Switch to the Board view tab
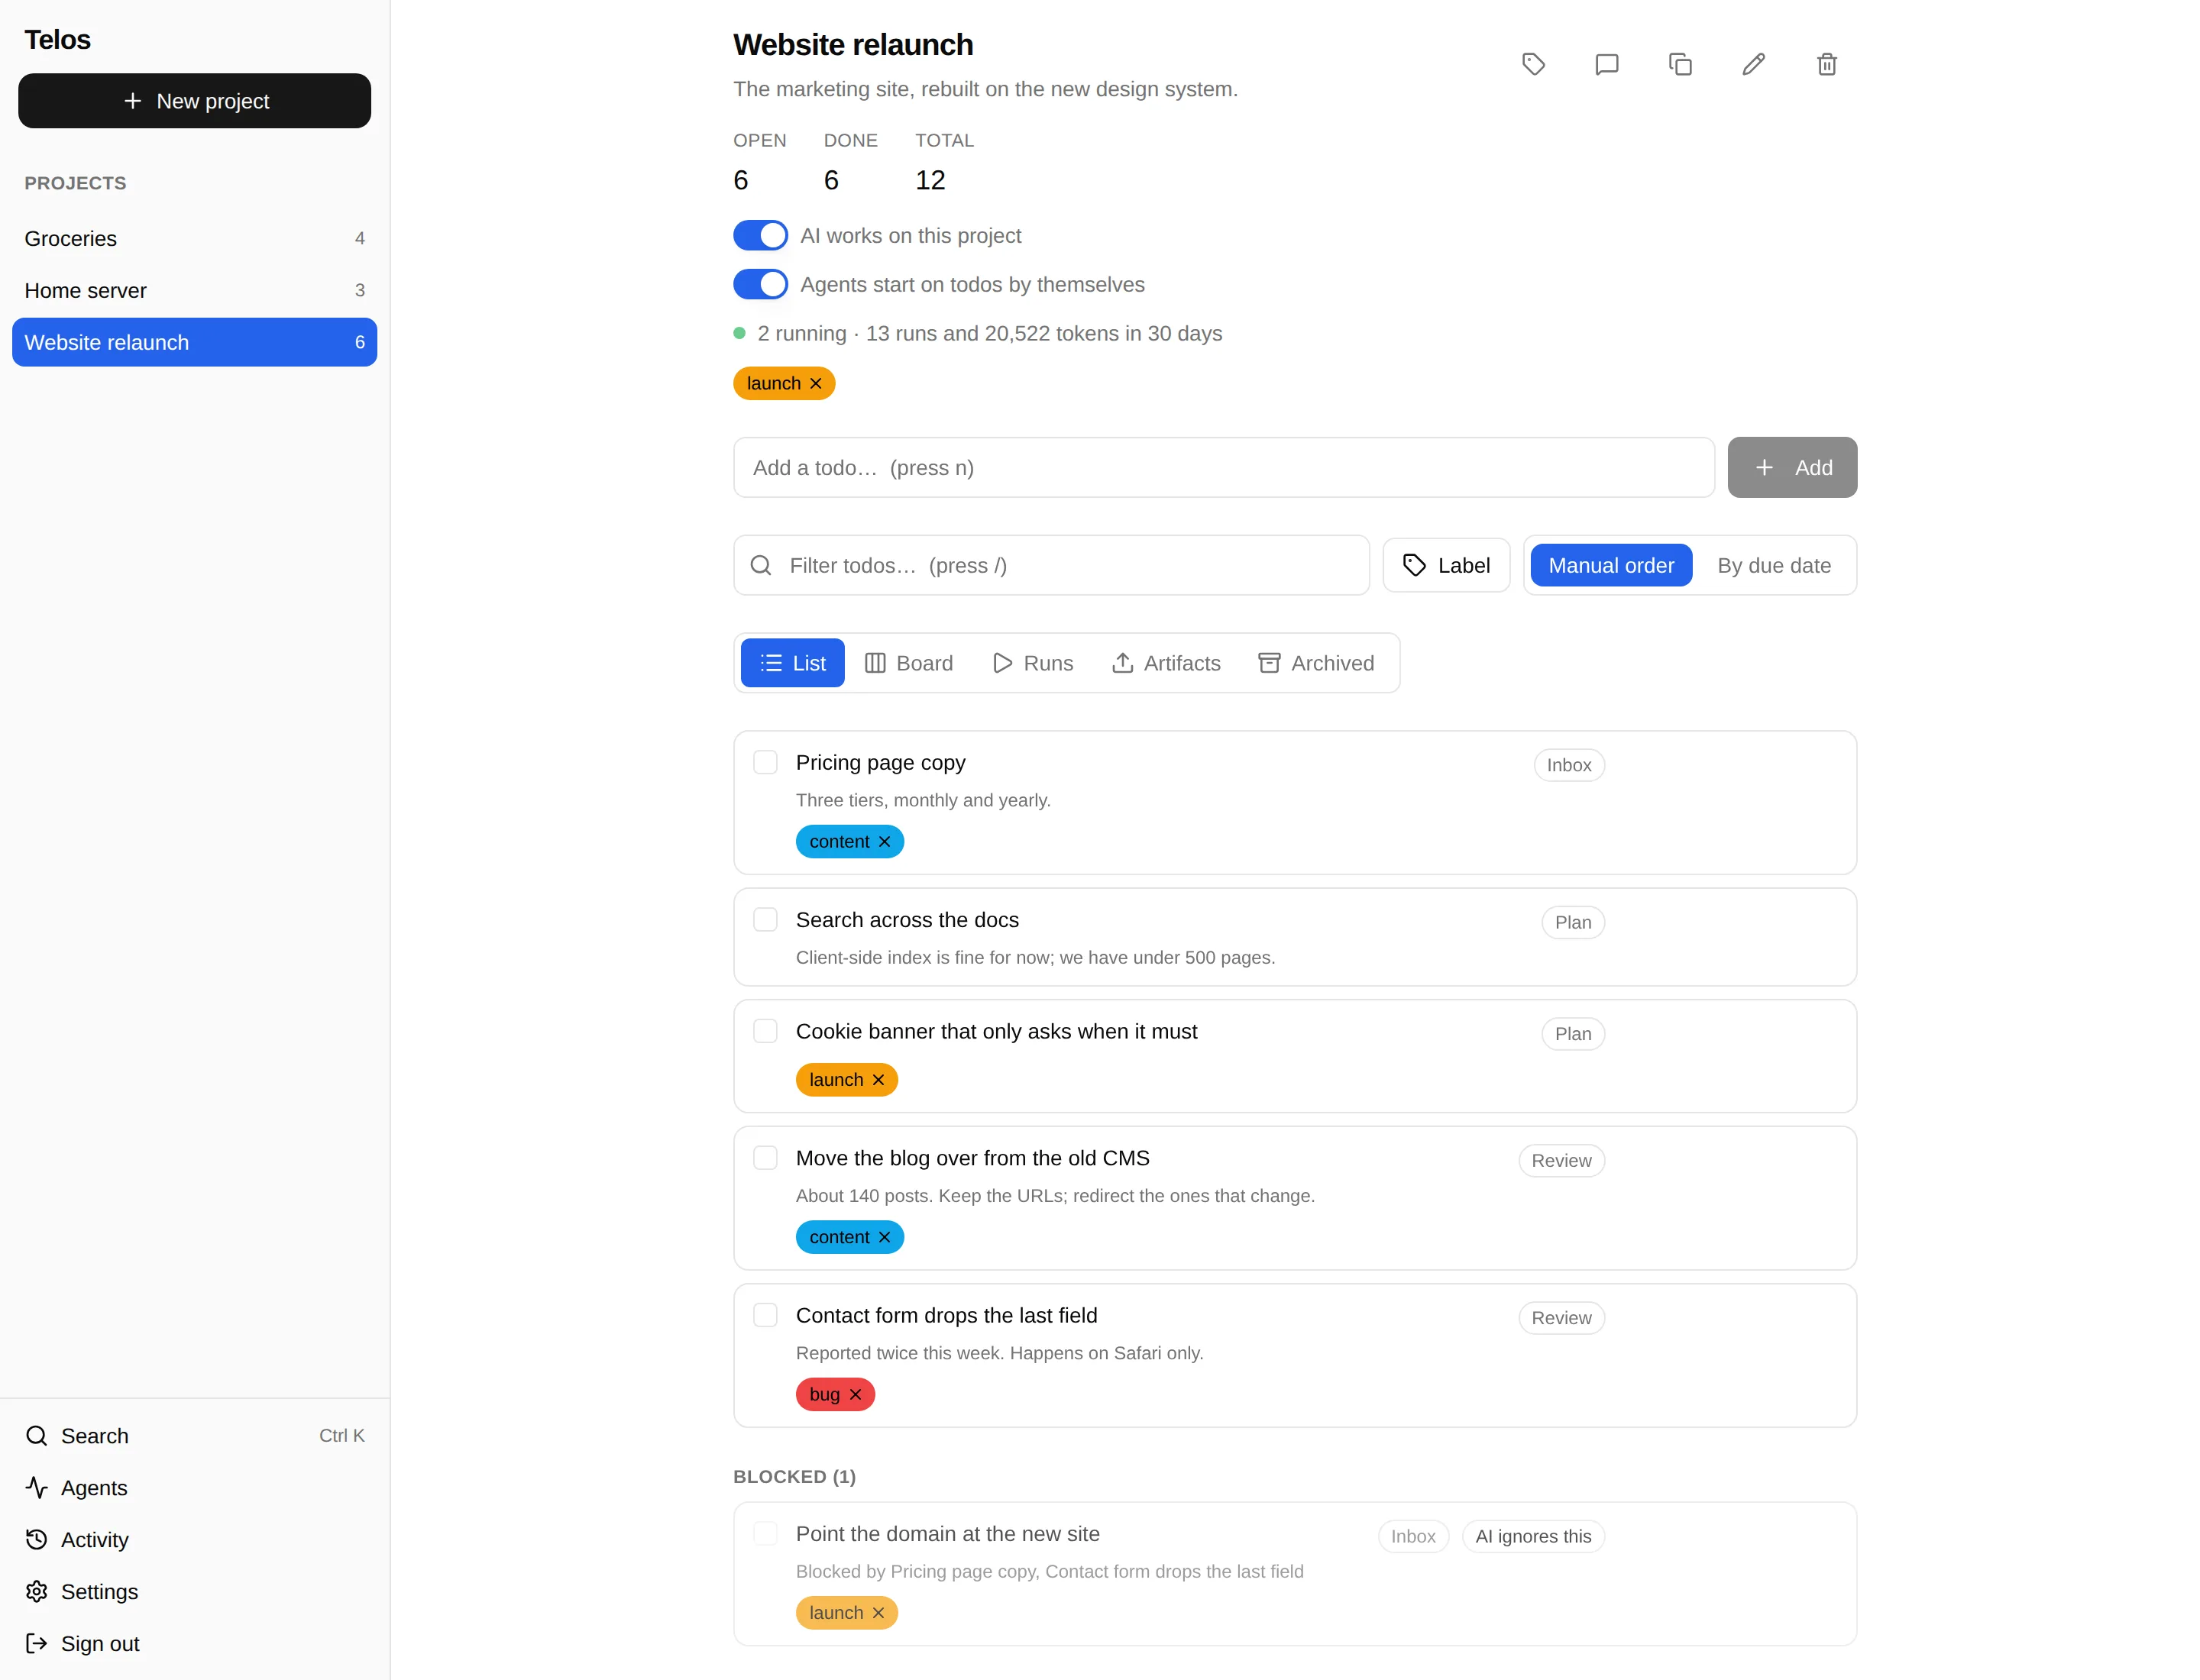Image resolution: width=2200 pixels, height=1680 pixels. coord(908,663)
